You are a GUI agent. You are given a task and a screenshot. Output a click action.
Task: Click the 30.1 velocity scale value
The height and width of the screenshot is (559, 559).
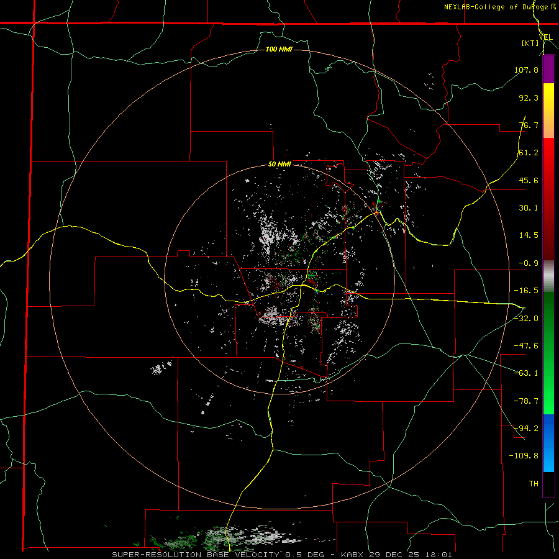point(529,208)
